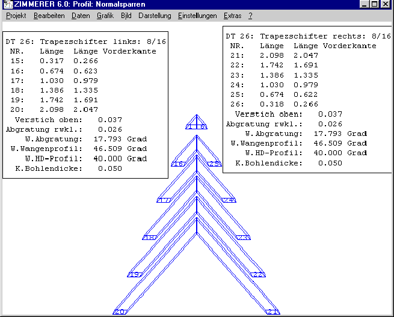Open the Grafik menu
Screen dimensions: 394x317
tap(105, 16)
